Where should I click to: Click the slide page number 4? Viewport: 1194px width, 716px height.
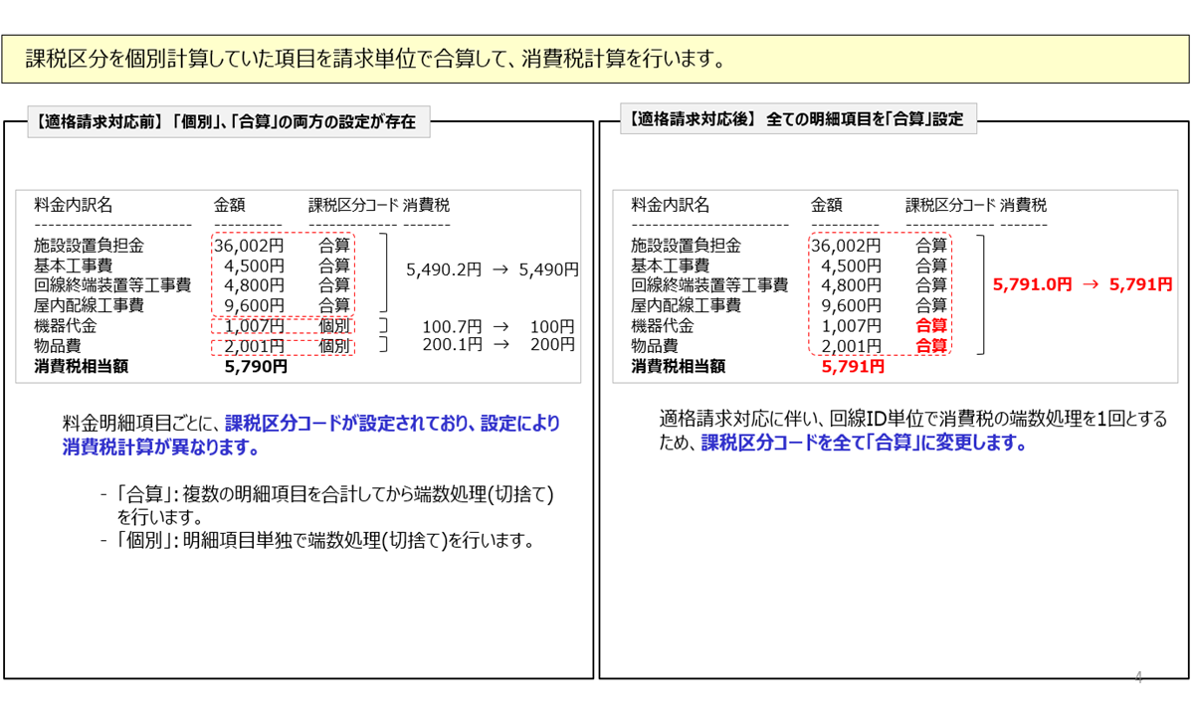1139,678
